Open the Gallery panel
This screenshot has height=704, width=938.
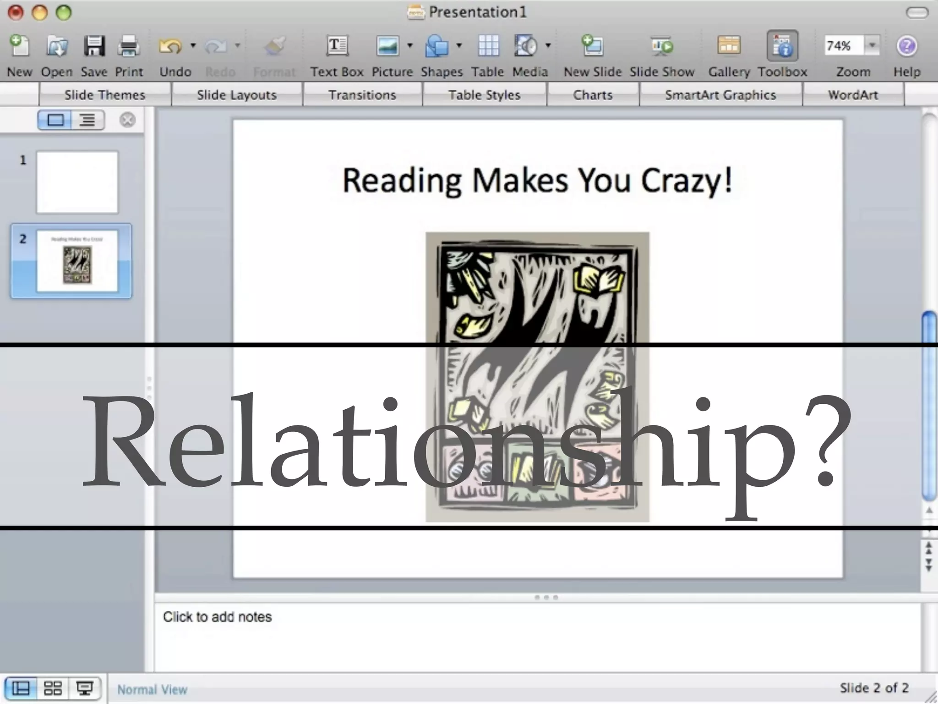click(x=729, y=46)
